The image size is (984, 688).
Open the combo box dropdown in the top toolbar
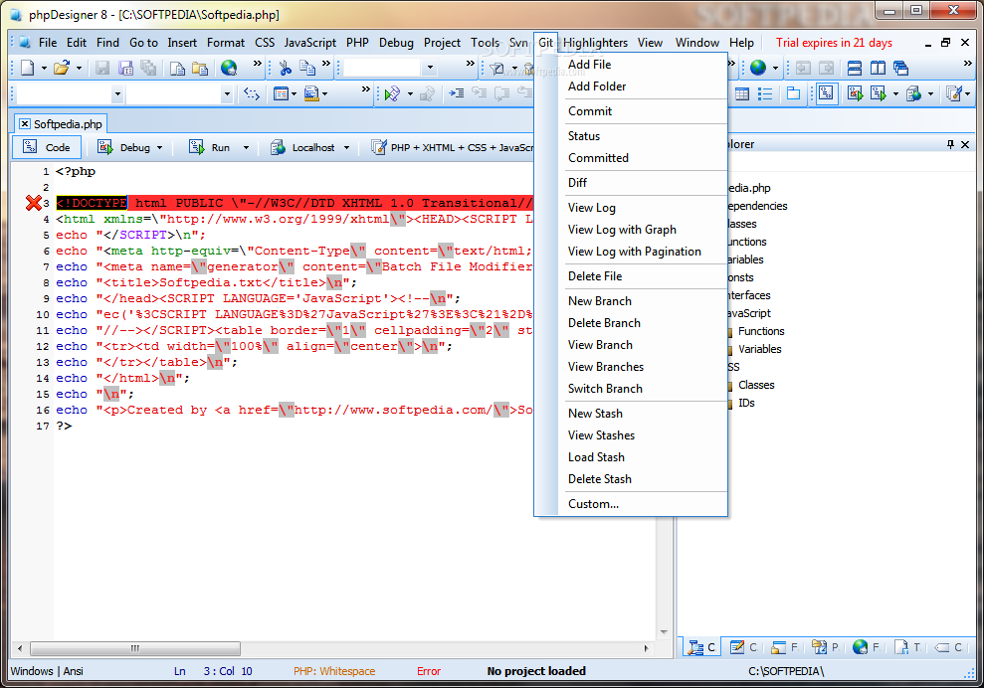point(430,68)
